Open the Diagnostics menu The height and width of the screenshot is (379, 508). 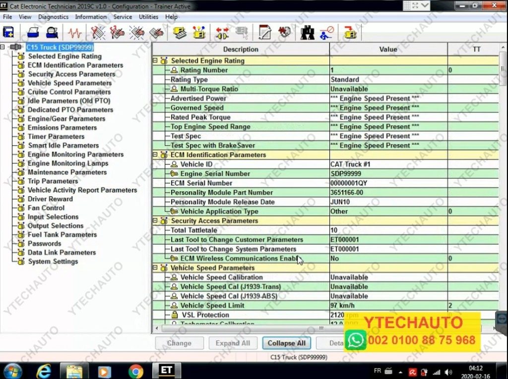(x=53, y=17)
